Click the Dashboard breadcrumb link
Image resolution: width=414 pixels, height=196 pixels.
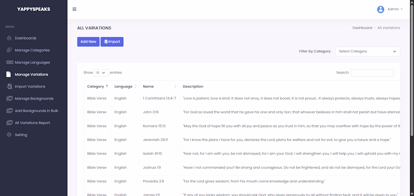[362, 28]
